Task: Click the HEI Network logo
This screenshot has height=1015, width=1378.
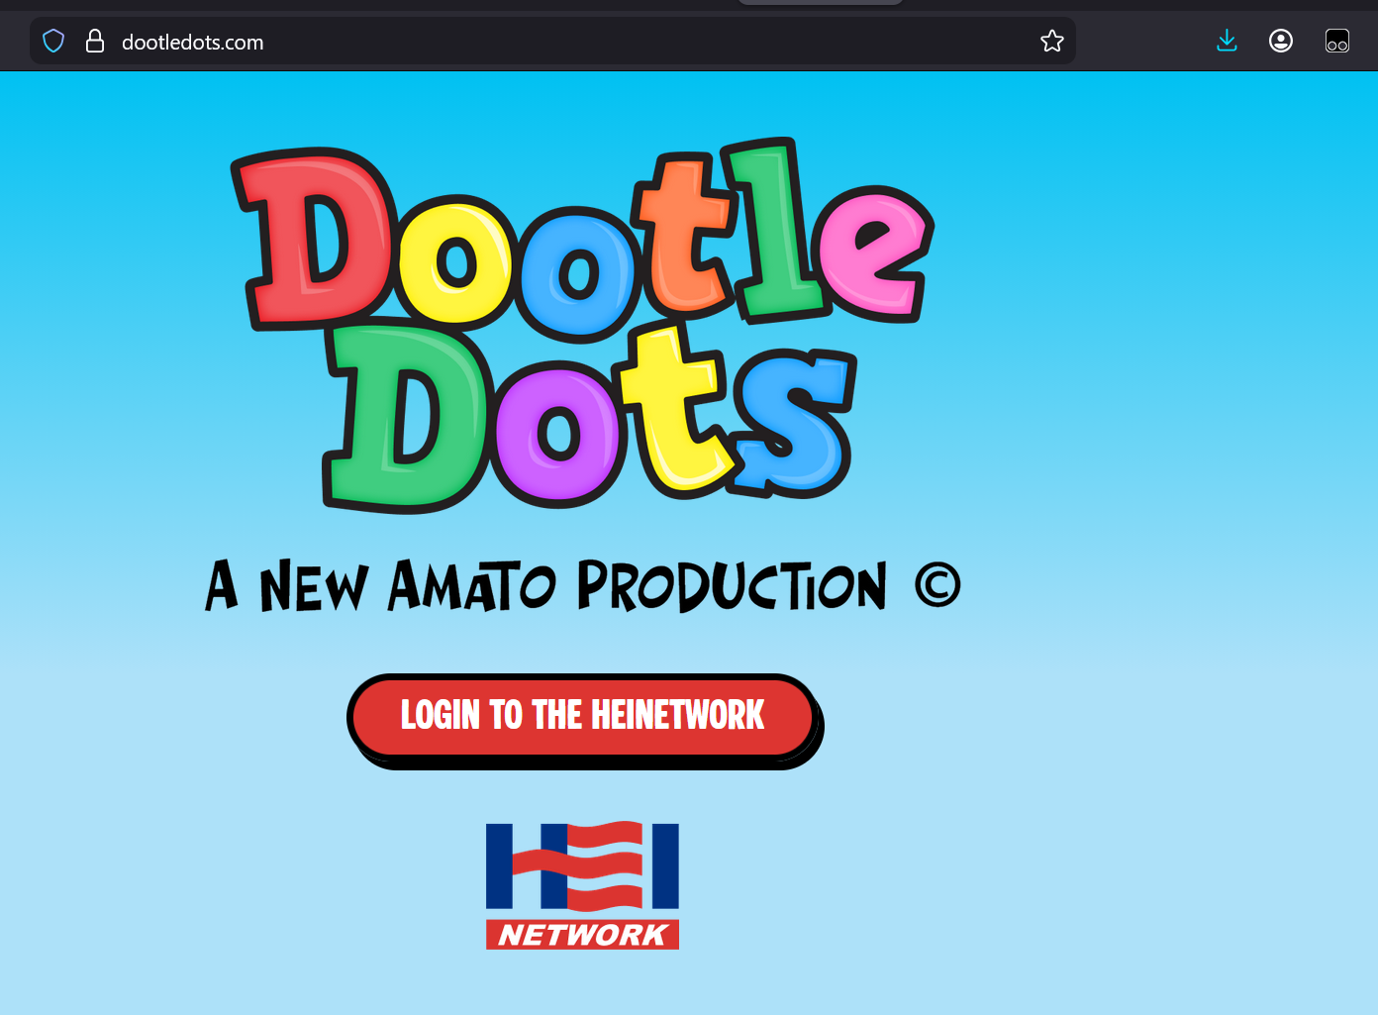Action: (x=582, y=885)
